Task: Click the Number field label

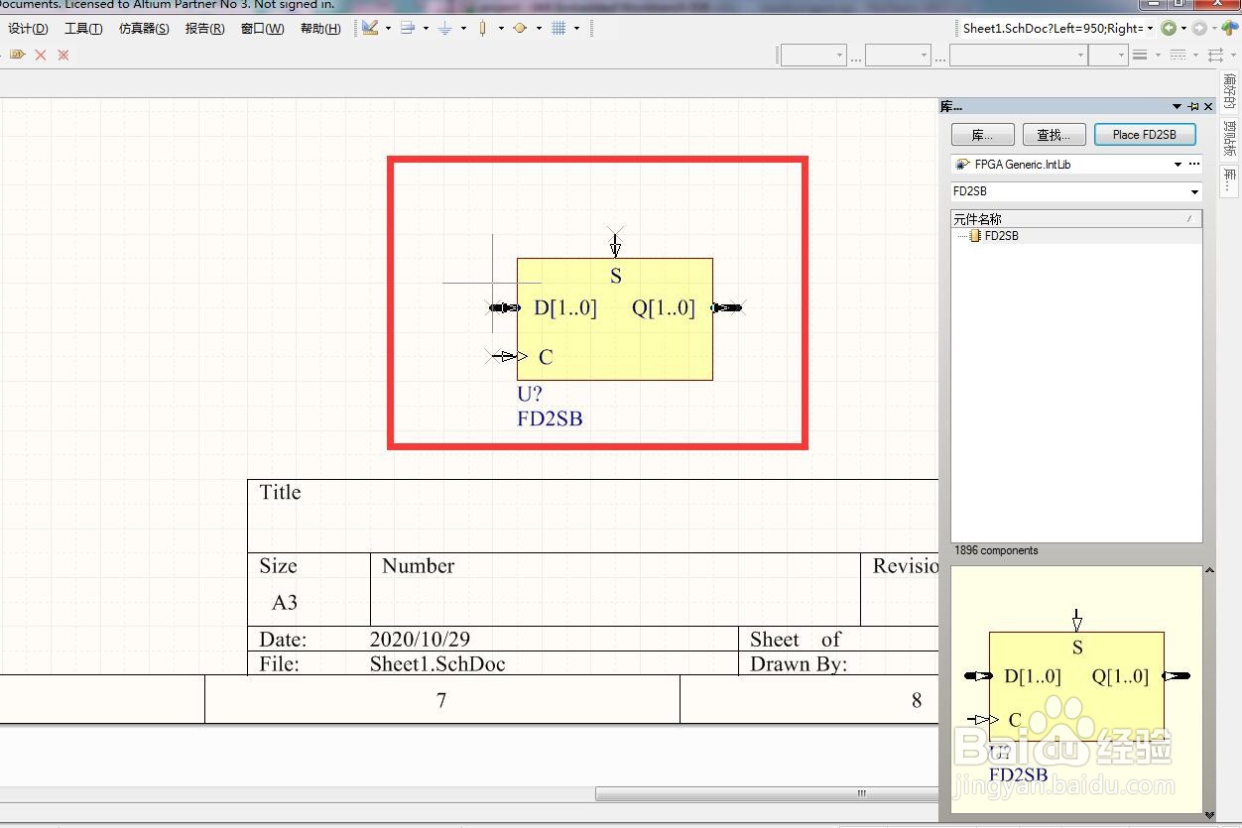Action: pos(418,566)
